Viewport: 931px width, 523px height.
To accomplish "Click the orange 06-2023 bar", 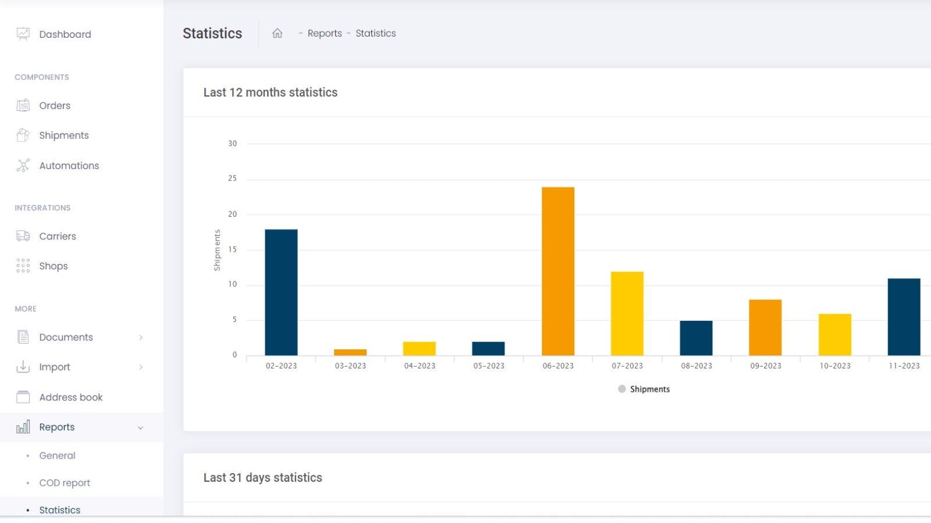I will tap(557, 271).
